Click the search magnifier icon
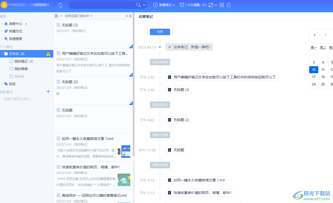 click(x=138, y=5)
